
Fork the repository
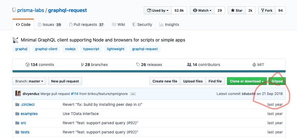click(x=267, y=10)
